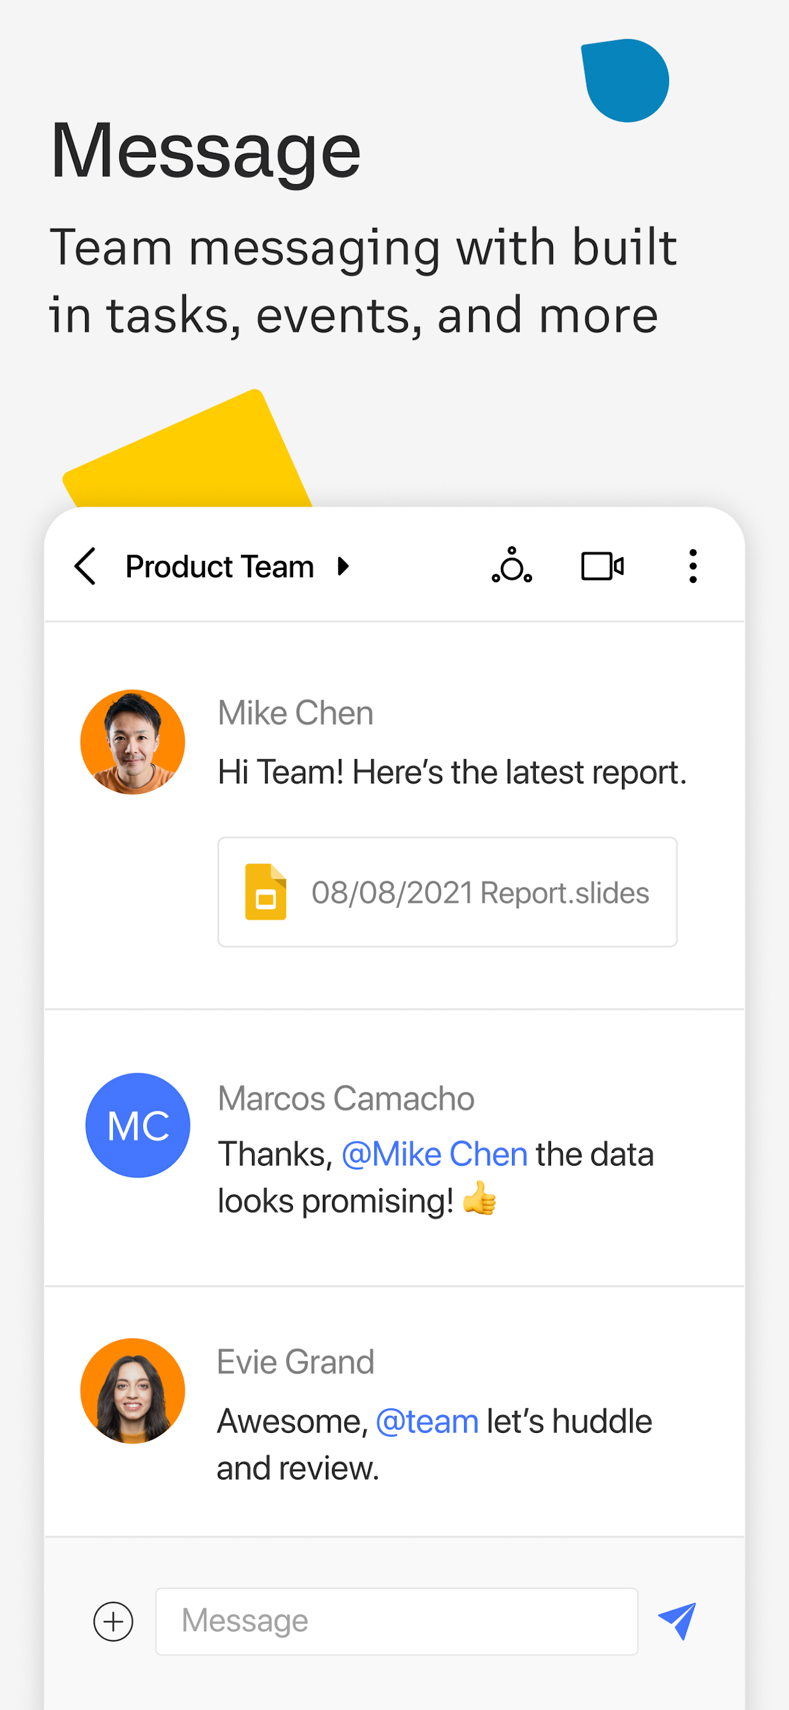The height and width of the screenshot is (1710, 789).
Task: Open the three-dot overflow menu
Action: pyautogui.click(x=693, y=566)
